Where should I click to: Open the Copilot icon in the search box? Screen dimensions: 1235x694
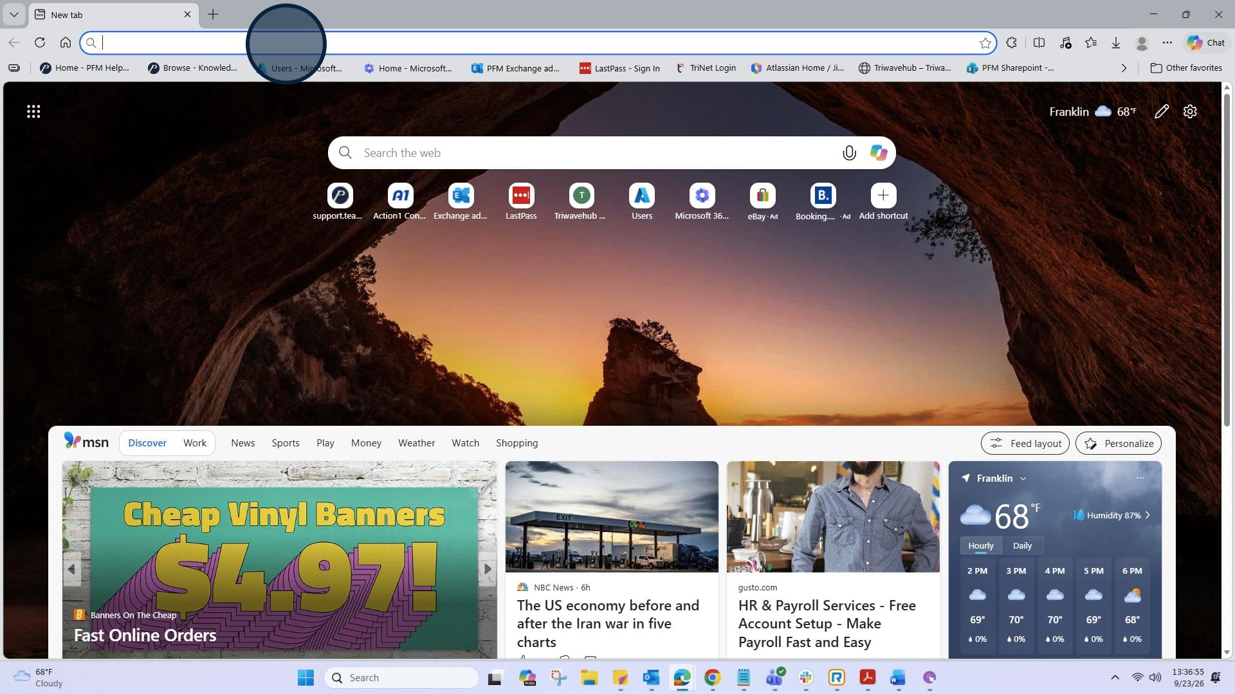point(879,152)
